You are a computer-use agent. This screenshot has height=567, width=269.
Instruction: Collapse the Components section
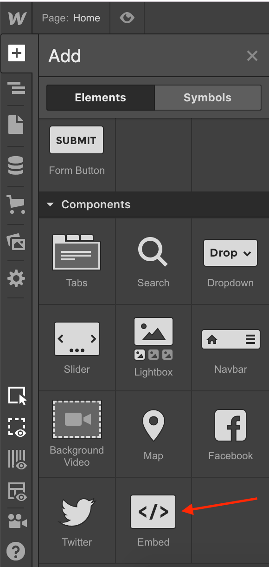[51, 204]
